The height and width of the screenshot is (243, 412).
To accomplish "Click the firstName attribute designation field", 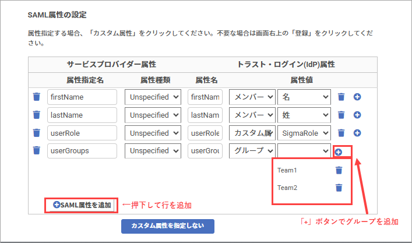I will [x=82, y=97].
